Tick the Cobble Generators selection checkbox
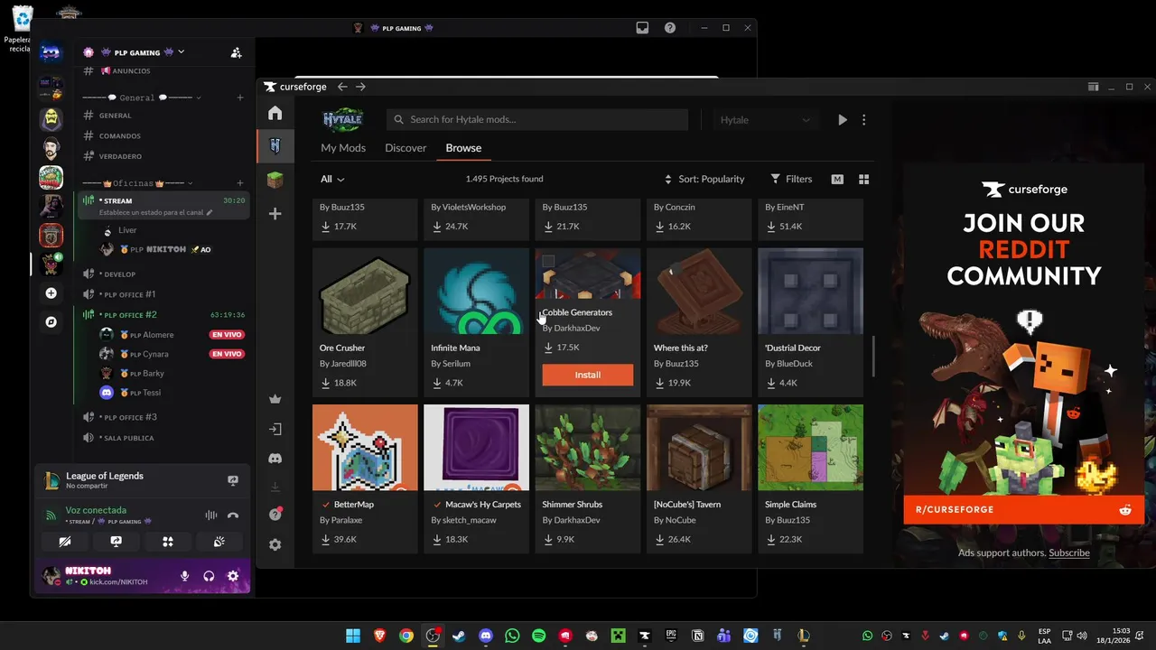This screenshot has width=1156, height=650. point(548,262)
